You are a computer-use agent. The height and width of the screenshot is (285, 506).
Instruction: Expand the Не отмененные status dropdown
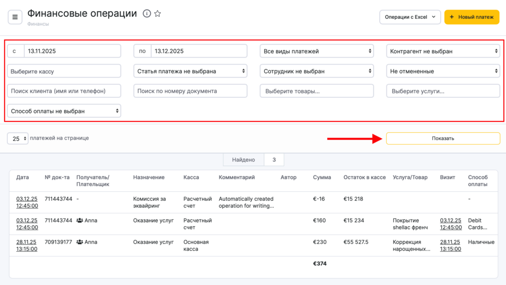tap(443, 71)
